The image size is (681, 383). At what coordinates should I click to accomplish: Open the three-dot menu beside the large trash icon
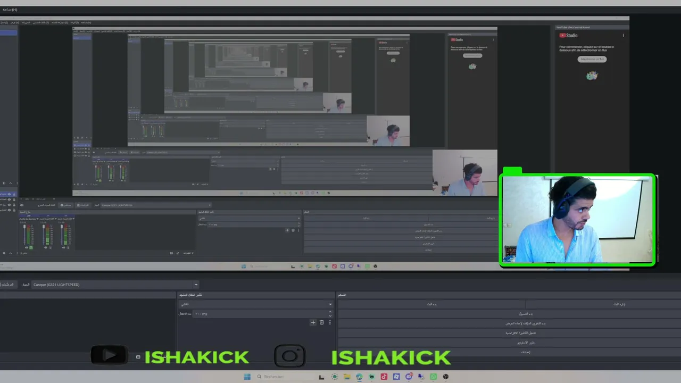click(330, 322)
